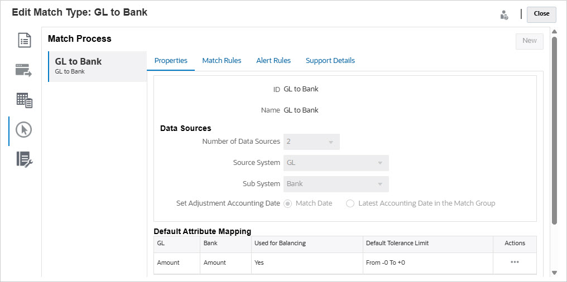Select Latest Accounting Date in Match Group
567x282 pixels.
pos(350,203)
